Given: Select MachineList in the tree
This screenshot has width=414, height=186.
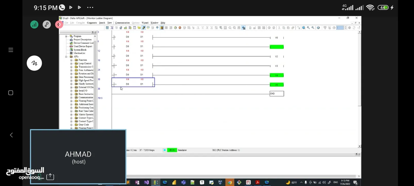Looking at the screenshot, I should pos(79,53).
